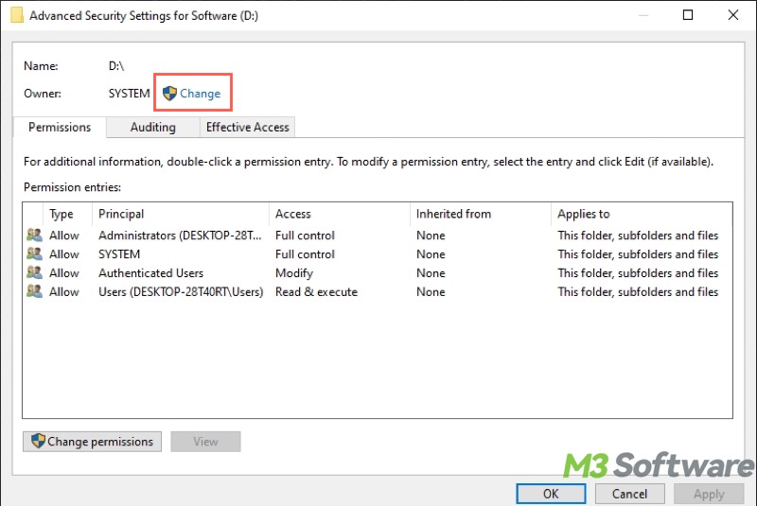Click None inherited from in Administrators row
Image resolution: width=757 pixels, height=506 pixels.
(431, 236)
